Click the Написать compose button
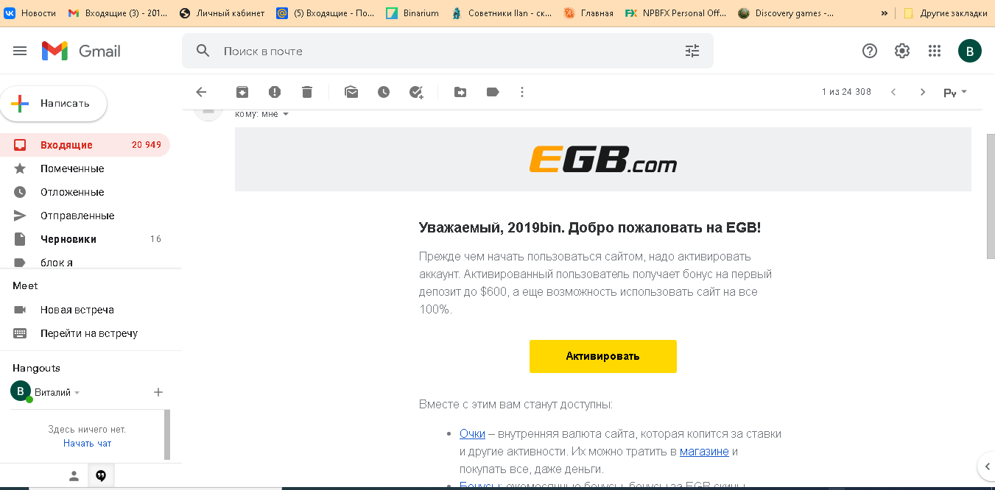 53,104
